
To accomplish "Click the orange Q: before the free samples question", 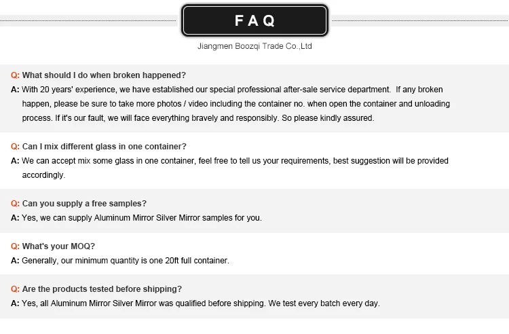I will click(x=15, y=204).
